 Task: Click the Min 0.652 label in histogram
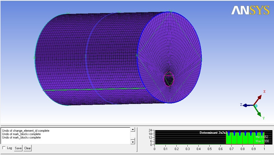click(262, 137)
